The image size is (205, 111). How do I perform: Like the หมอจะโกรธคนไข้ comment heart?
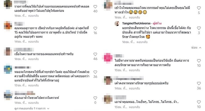click(x=95, y=72)
